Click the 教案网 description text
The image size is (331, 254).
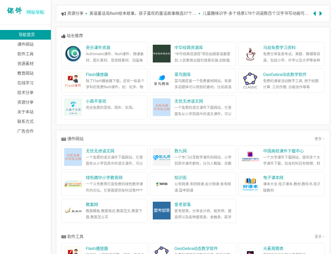click(114, 214)
